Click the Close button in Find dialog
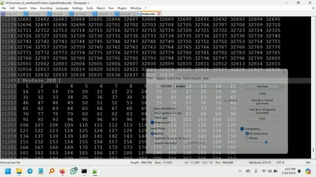Image resolution: width=316 pixels, height=177 pixels. click(x=262, y=118)
